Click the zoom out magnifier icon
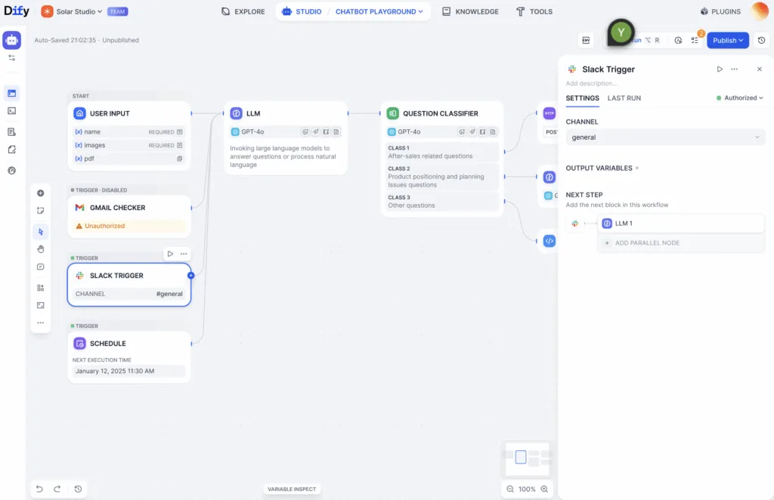774x500 pixels. 511,489
